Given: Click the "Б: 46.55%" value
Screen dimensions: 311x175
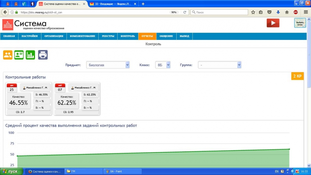Looking at the screenshot, I should pos(42,95).
